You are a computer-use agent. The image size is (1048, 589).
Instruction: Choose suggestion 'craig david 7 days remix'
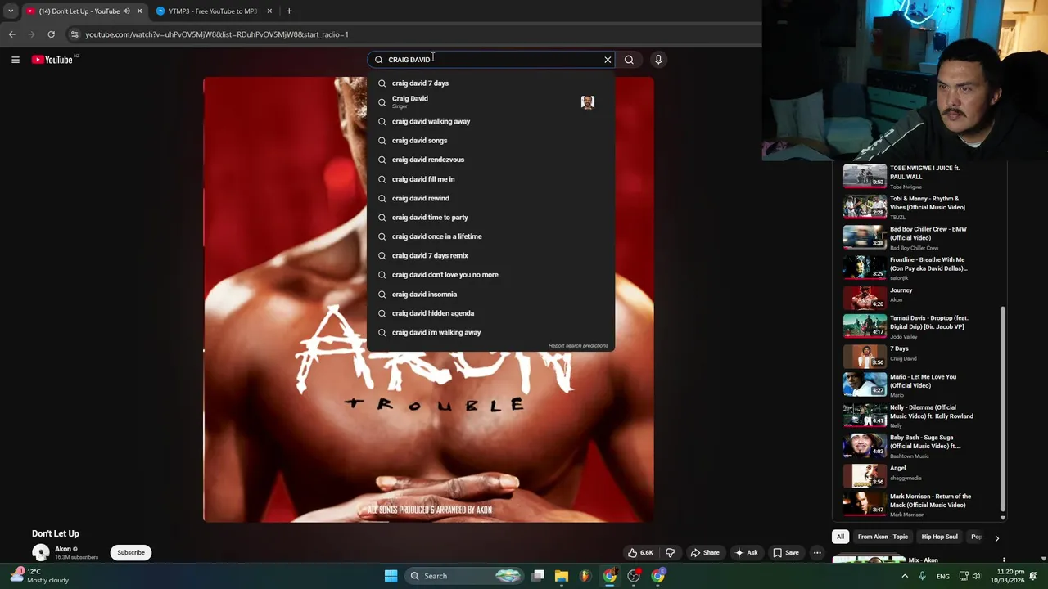491,256
